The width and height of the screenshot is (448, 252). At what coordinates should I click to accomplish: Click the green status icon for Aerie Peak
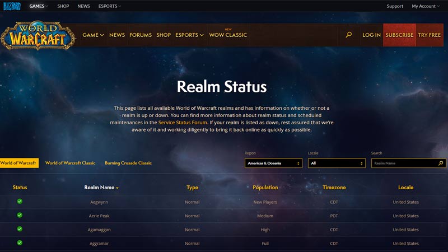tap(20, 215)
